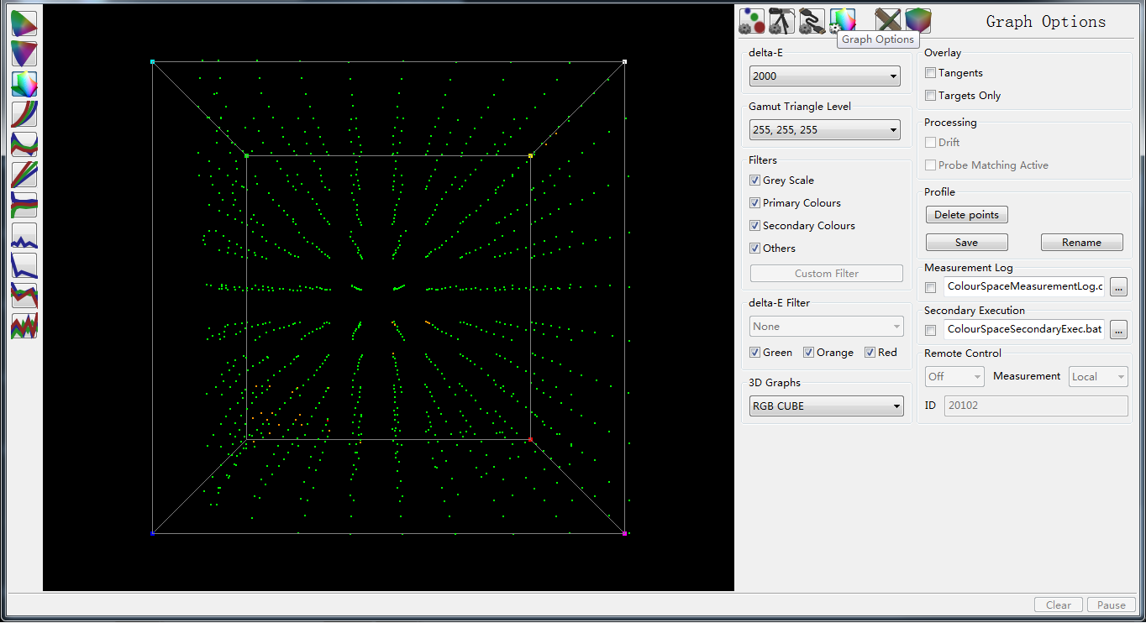Enable the Tangents overlay
1146x623 pixels.
(x=930, y=73)
